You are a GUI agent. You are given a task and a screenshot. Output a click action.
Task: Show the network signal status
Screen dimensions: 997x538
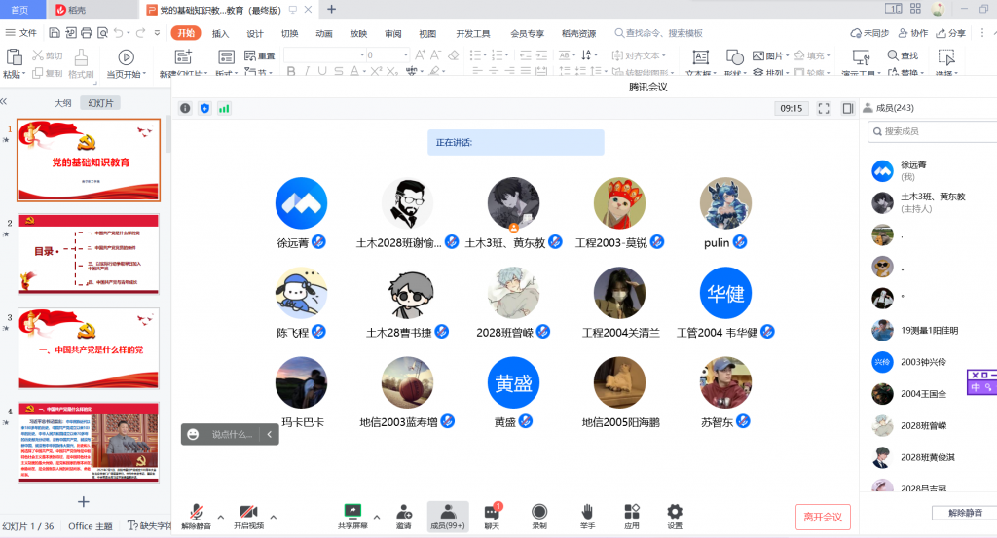point(224,108)
